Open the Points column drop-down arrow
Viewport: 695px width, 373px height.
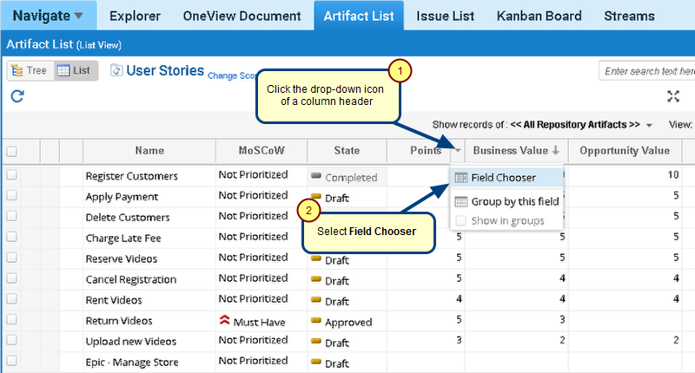click(457, 151)
